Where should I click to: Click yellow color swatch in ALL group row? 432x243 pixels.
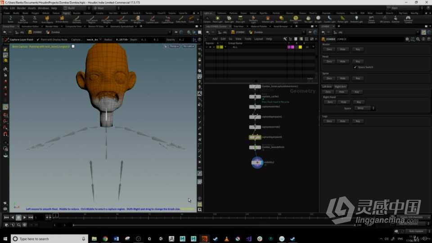pos(300,47)
